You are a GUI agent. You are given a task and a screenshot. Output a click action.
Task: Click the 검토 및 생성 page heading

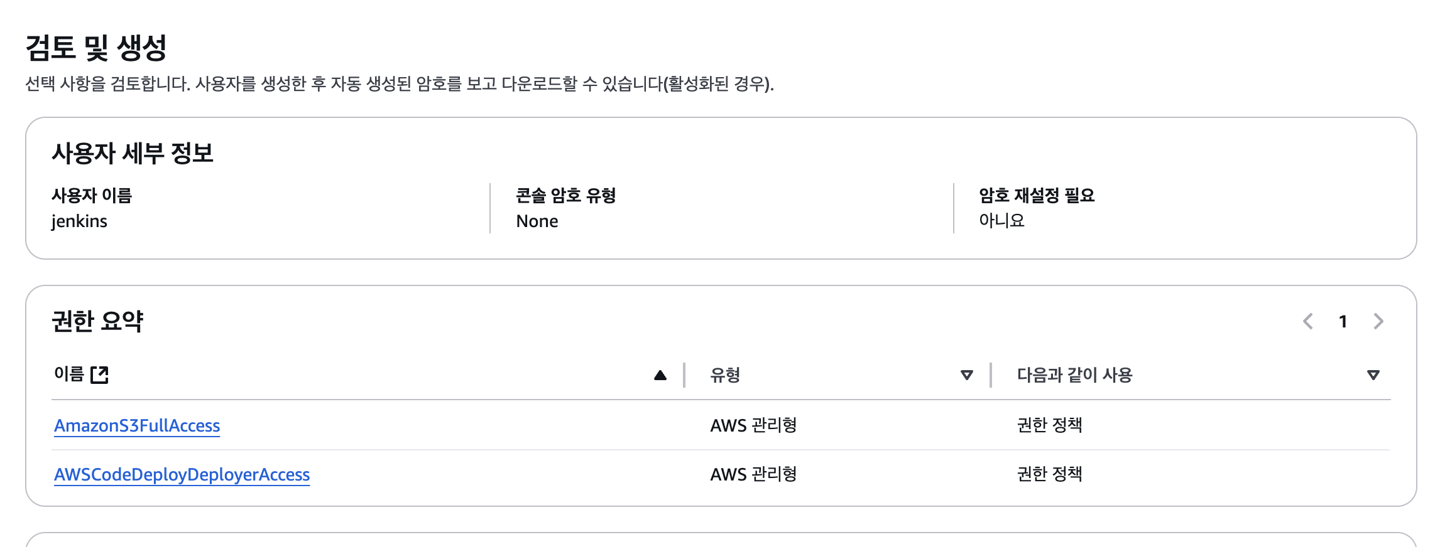pos(95,48)
